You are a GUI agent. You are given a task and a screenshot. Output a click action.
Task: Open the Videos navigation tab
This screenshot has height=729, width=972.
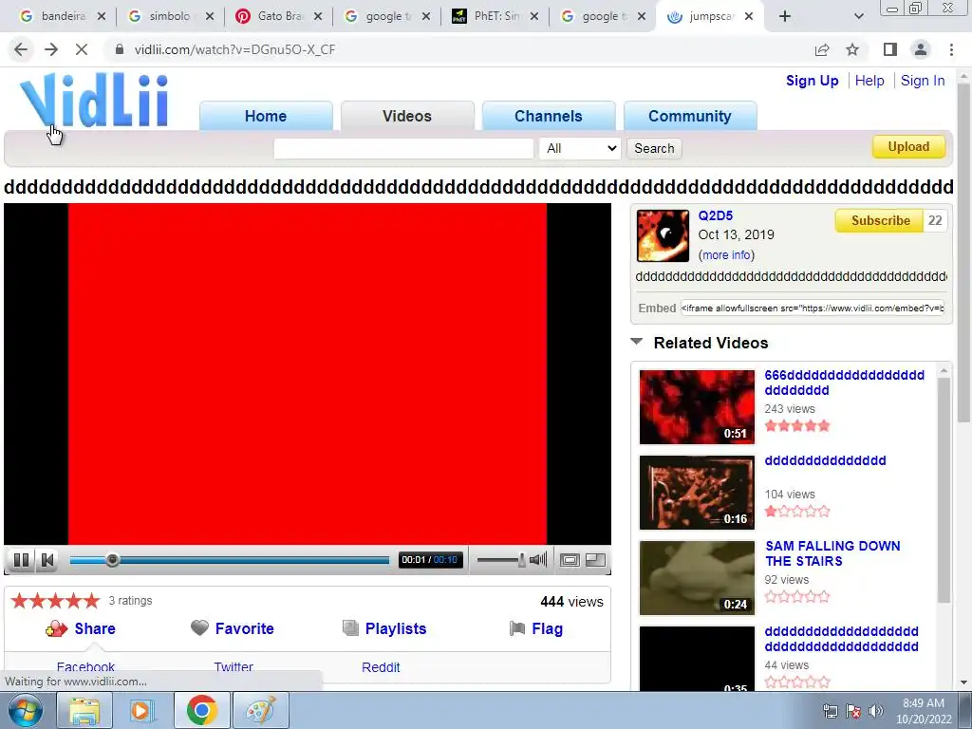[407, 116]
